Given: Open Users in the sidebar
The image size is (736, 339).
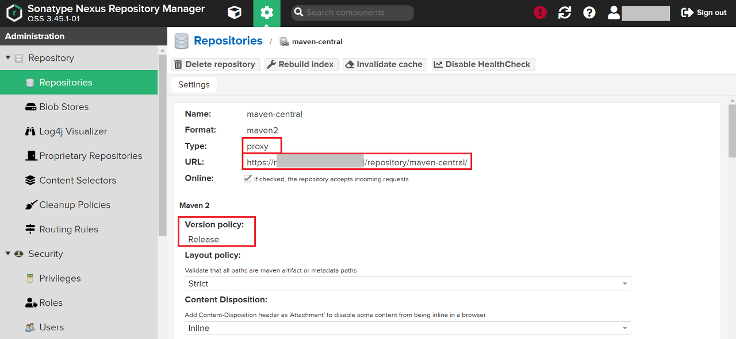Looking at the screenshot, I should pos(79,327).
